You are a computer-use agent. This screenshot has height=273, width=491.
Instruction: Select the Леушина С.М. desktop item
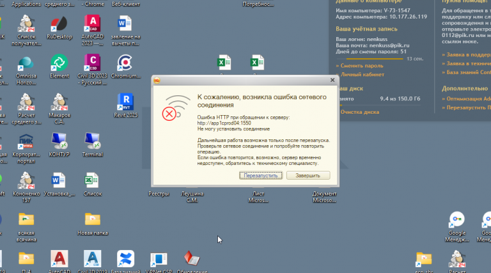[192, 197]
